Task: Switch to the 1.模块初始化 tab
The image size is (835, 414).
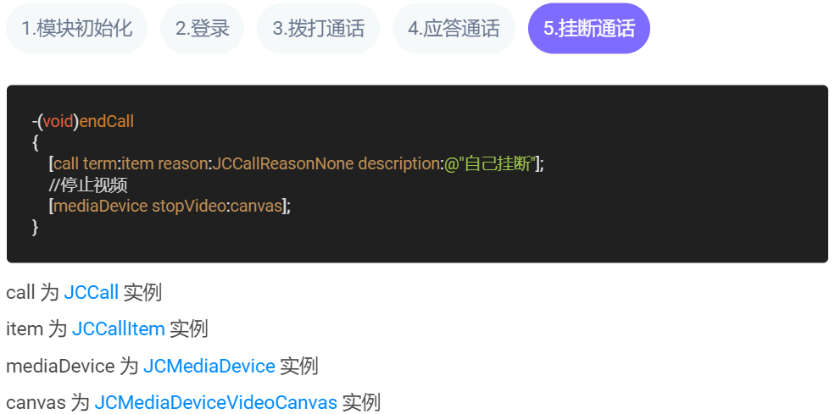Action: (76, 28)
